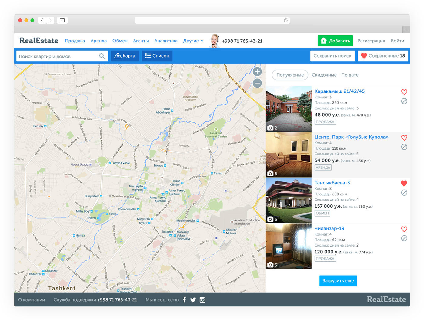Hide the Чиланзар-19 listing with block icon

[404, 238]
